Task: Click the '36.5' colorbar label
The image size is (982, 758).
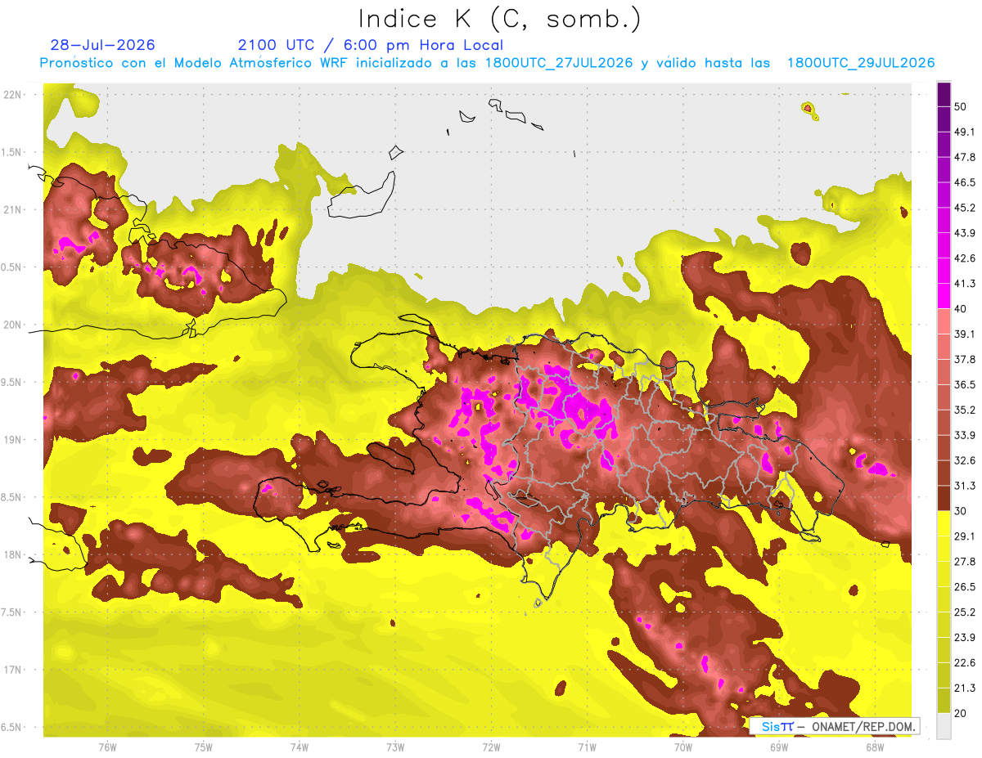Action: 965,384
